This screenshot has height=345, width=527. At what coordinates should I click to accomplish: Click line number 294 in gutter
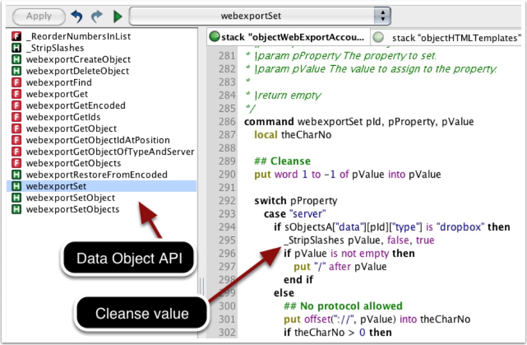tap(227, 227)
